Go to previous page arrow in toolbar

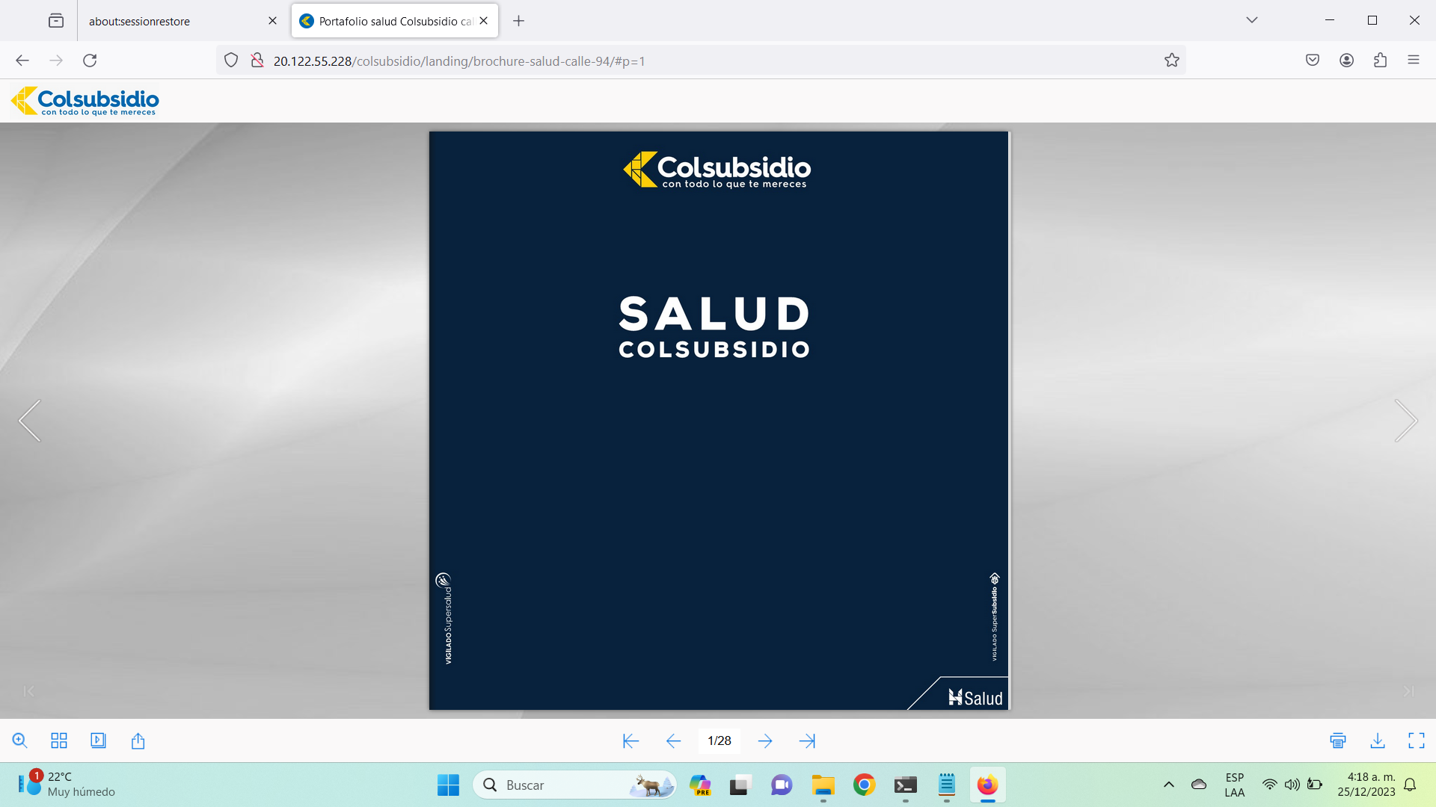673,740
